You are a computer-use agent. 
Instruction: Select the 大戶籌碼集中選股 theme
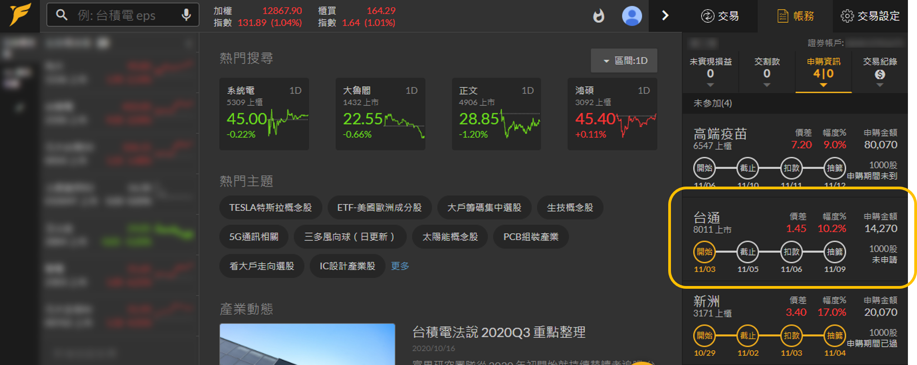pos(484,208)
